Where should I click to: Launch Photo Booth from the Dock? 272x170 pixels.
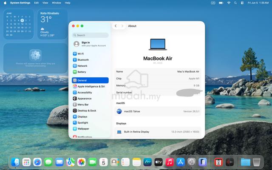click(218, 162)
